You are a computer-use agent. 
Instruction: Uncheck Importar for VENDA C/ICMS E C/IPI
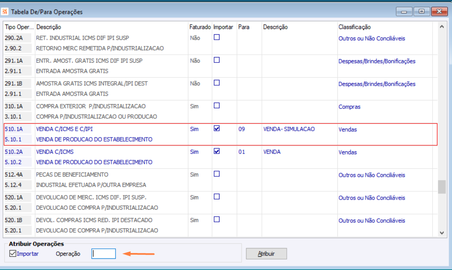coord(217,128)
